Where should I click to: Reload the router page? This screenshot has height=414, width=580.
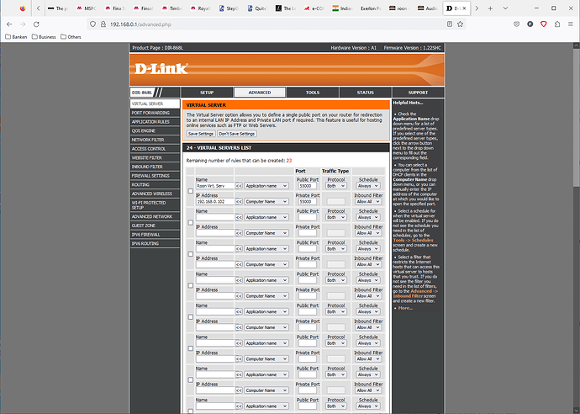coord(49,24)
